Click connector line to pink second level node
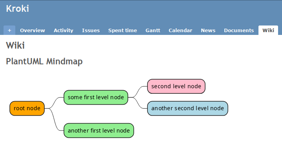 tap(138, 92)
